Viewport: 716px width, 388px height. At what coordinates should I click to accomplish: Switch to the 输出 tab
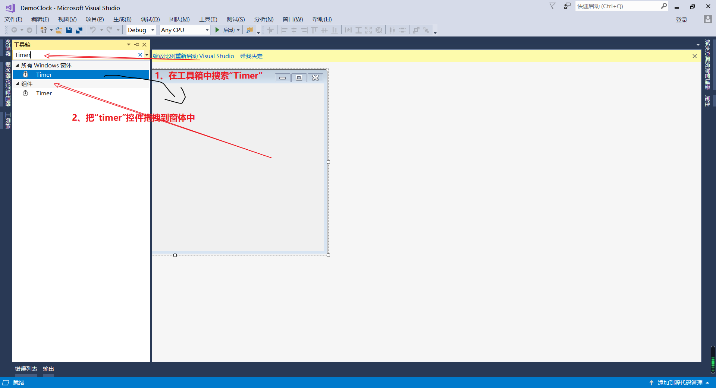[48, 369]
